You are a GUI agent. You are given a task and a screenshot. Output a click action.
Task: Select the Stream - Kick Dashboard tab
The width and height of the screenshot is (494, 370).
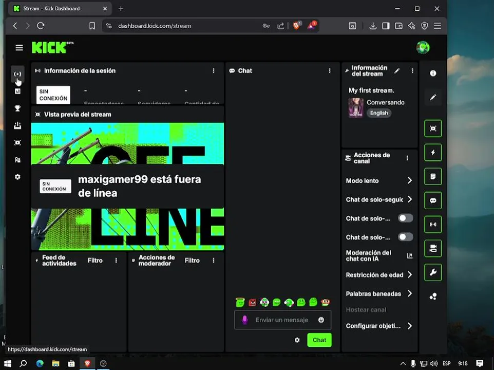[60, 9]
